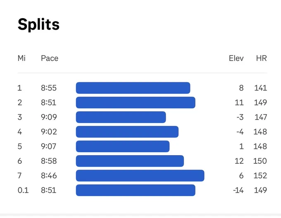Screen dimensions: 281x218
Task: Click the HR column header
Action: coord(262,58)
